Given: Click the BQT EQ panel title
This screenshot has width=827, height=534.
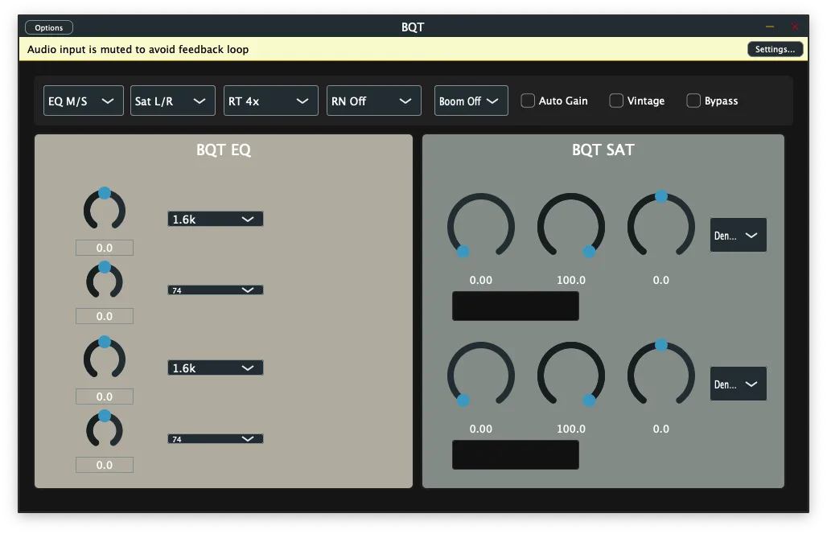Looking at the screenshot, I should pyautogui.click(x=224, y=150).
